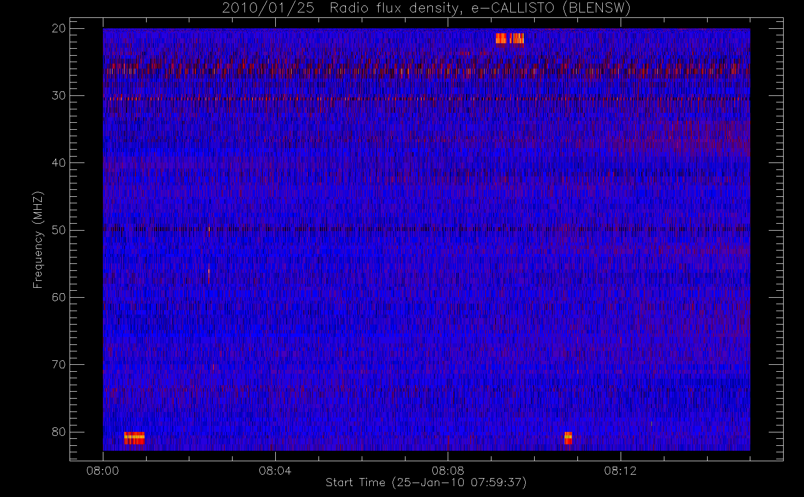804x497 pixels.
Task: Click the red burst at 81 MHz near 08:00
Action: click(134, 438)
